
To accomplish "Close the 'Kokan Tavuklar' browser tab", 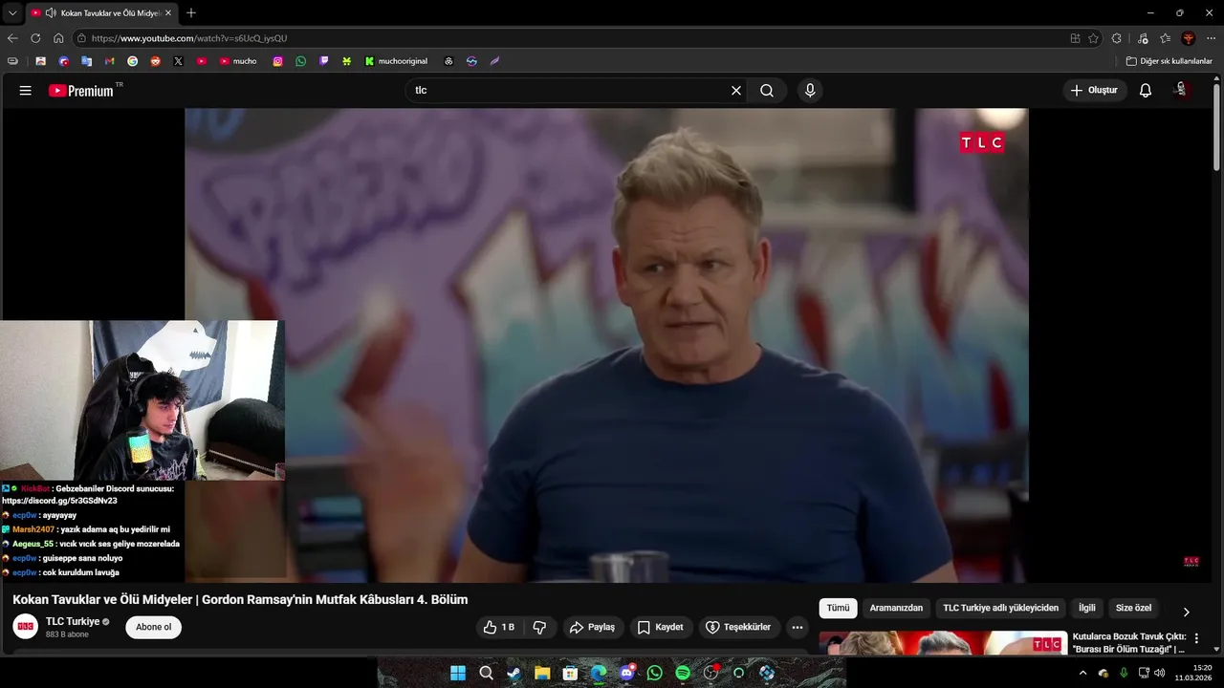I will coord(168,13).
